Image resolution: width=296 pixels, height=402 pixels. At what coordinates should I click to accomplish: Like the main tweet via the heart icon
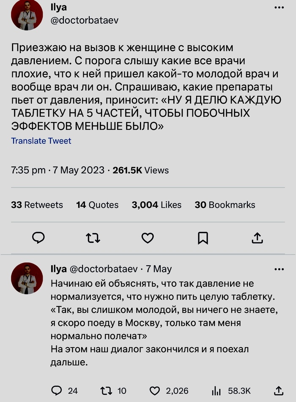coord(147,238)
